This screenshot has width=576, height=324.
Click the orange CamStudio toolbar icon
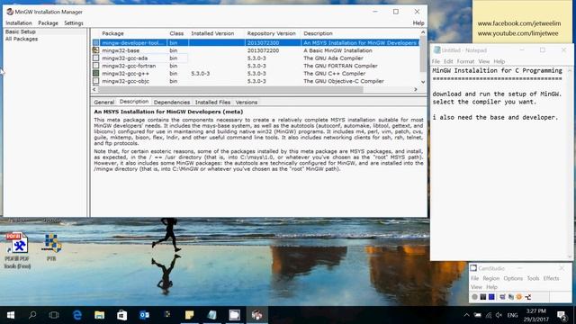click(519, 297)
